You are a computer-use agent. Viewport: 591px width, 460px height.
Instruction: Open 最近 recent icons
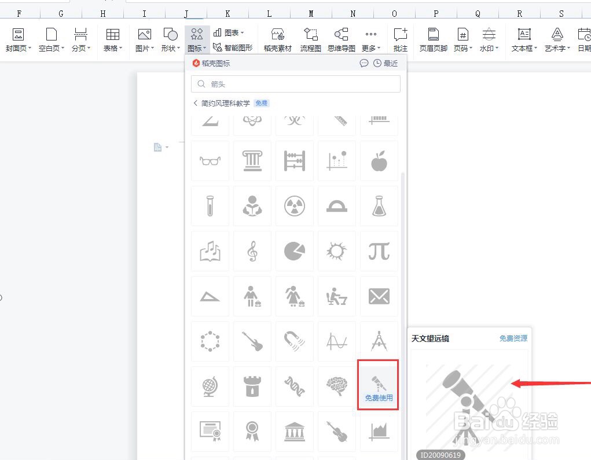click(x=386, y=63)
